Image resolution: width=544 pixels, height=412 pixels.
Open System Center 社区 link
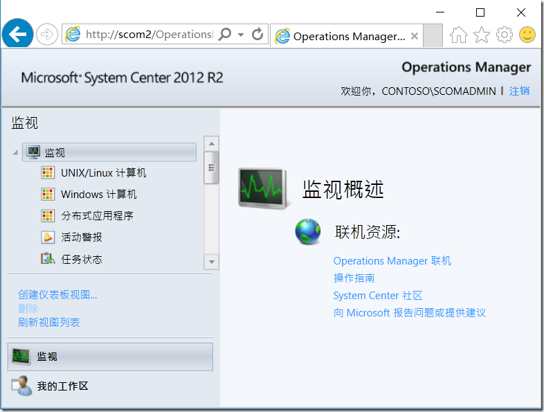tap(378, 296)
